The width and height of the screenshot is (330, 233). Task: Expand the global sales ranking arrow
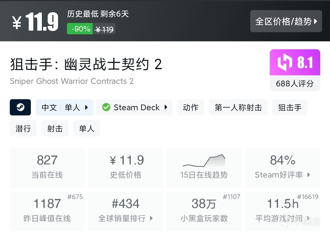point(151,218)
